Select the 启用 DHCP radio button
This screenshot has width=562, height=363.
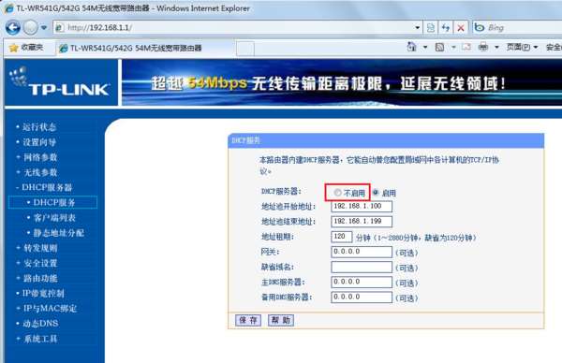[376, 193]
